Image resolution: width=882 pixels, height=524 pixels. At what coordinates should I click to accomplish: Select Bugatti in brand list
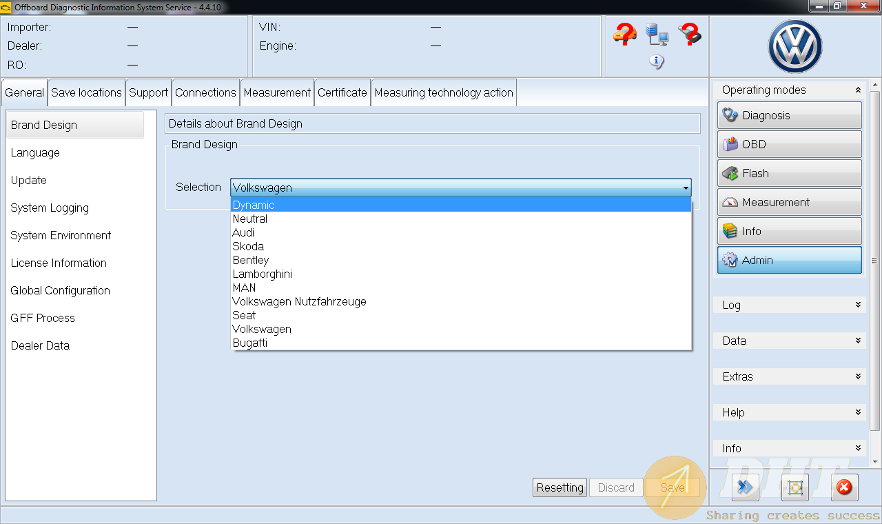click(461, 343)
